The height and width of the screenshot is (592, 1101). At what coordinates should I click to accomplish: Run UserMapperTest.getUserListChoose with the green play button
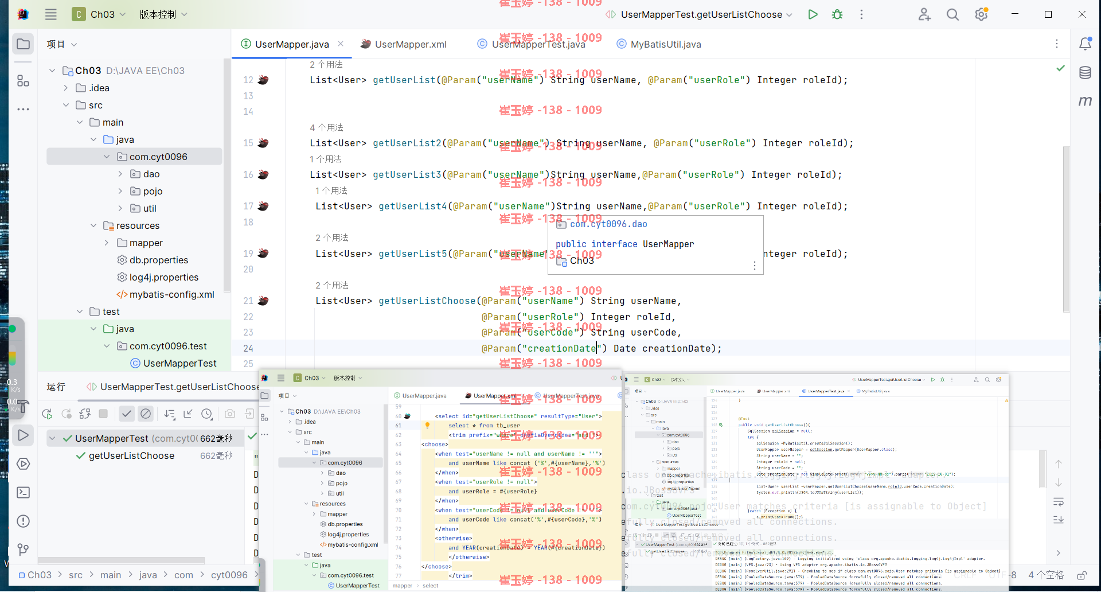(813, 14)
